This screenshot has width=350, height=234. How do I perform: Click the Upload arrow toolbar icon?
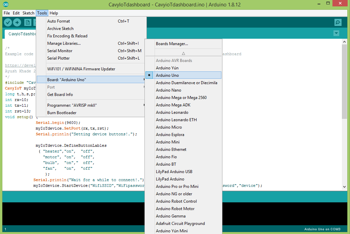pyautogui.click(x=17, y=23)
